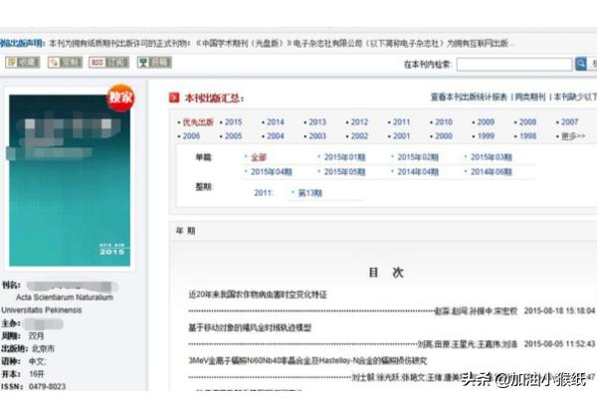Click the red arrow icon beside 本刊出版汇总
This screenshot has width=597, height=398.
[x=175, y=99]
